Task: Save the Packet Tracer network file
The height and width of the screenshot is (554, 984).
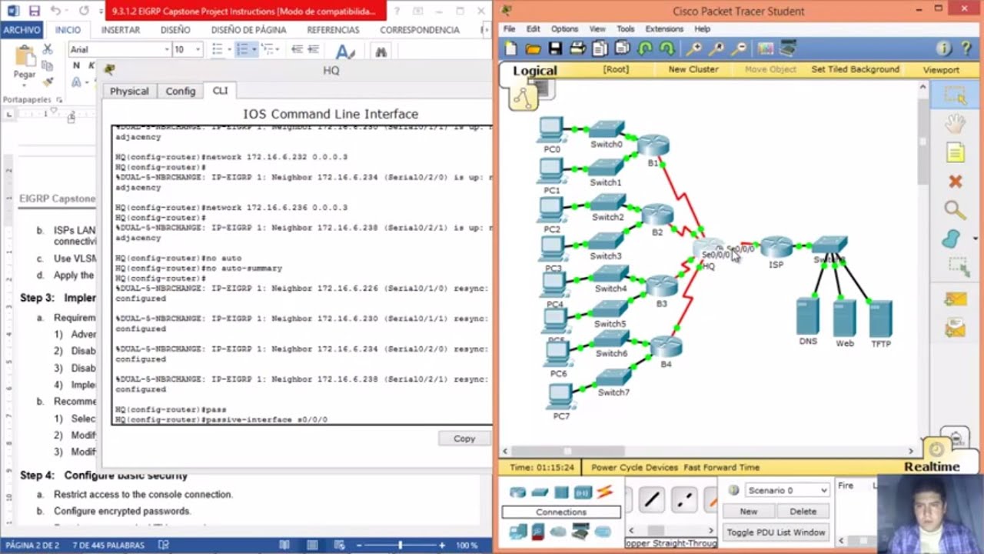Action: point(555,48)
